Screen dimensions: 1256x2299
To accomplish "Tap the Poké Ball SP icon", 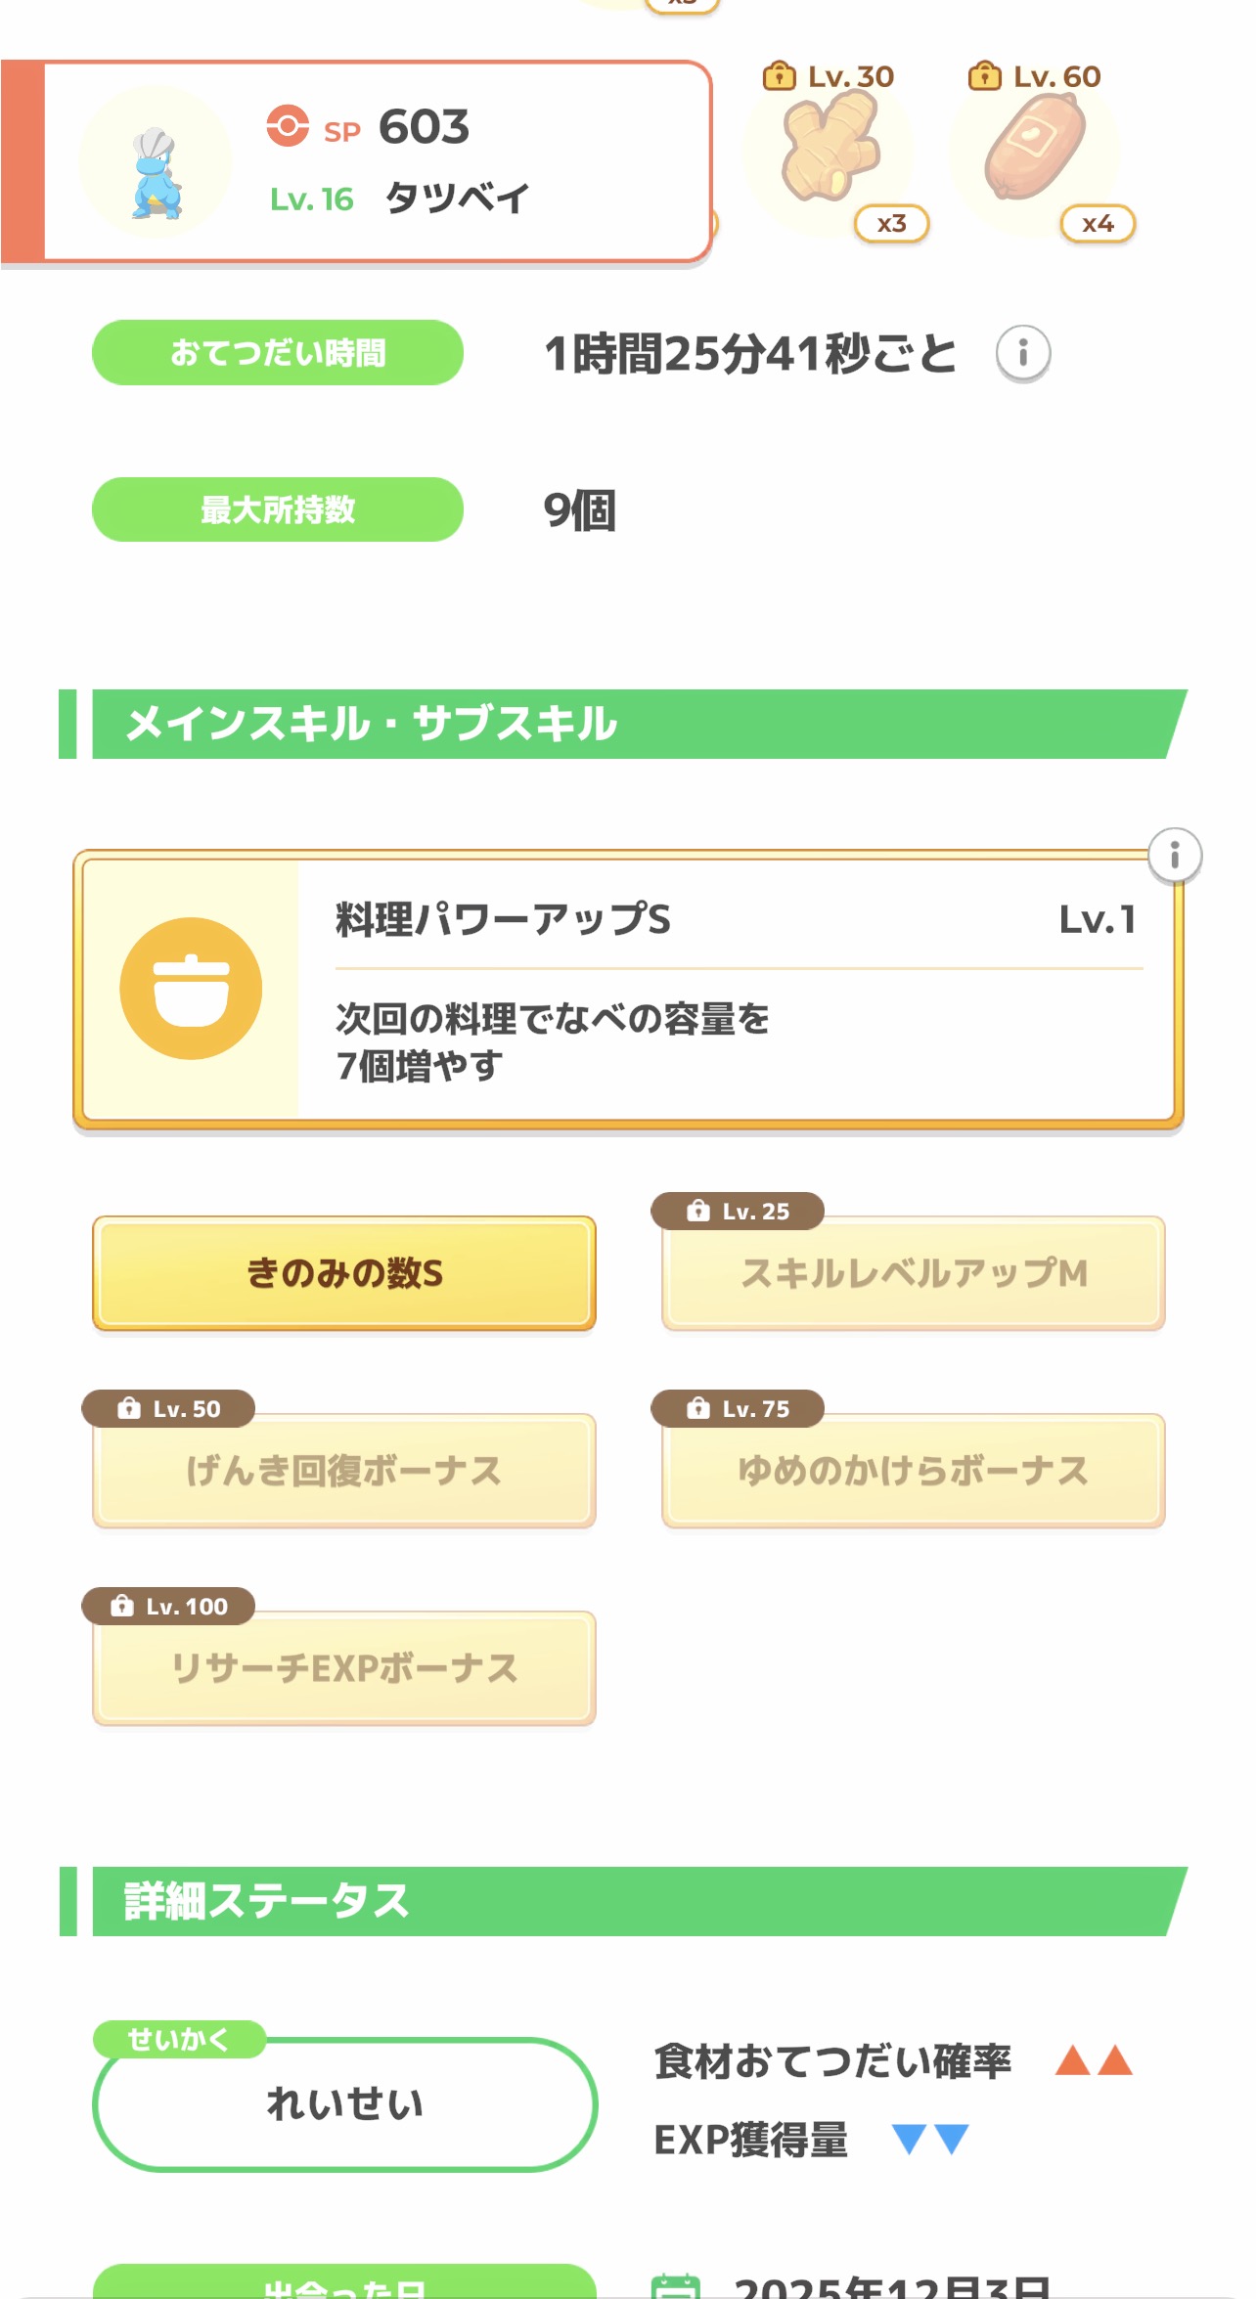I will click(288, 126).
